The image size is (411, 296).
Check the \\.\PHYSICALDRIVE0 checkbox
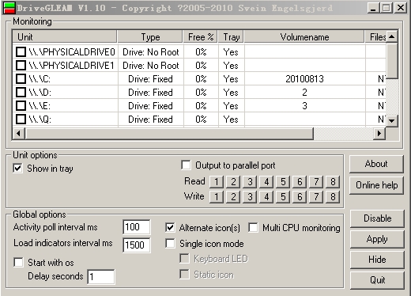click(x=21, y=52)
